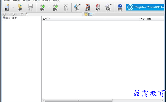The image size is (167, 102).
Task: Click the 压缩 (Compress) toolbar icon
Action: (x=88, y=7)
